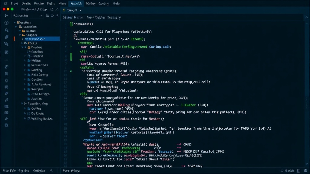Viewport: 310px width, 174px height.
Task: Select the Coeting folder
Action: pyautogui.click(x=37, y=79)
